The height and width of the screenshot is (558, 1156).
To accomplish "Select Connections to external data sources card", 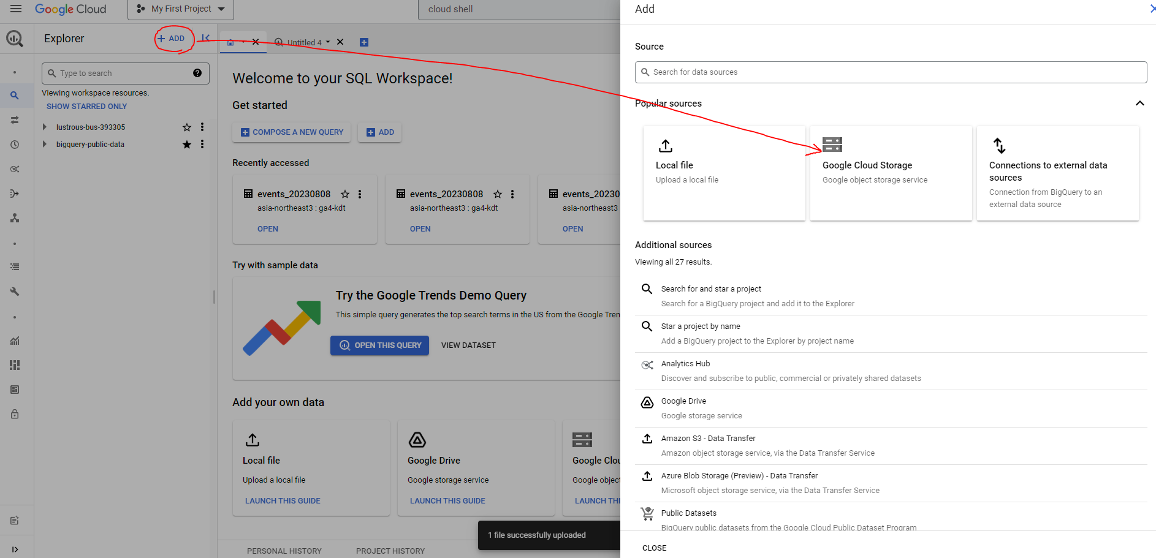I will (1058, 173).
